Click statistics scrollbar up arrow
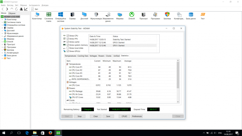This screenshot has width=242, height=136. tap(178, 61)
